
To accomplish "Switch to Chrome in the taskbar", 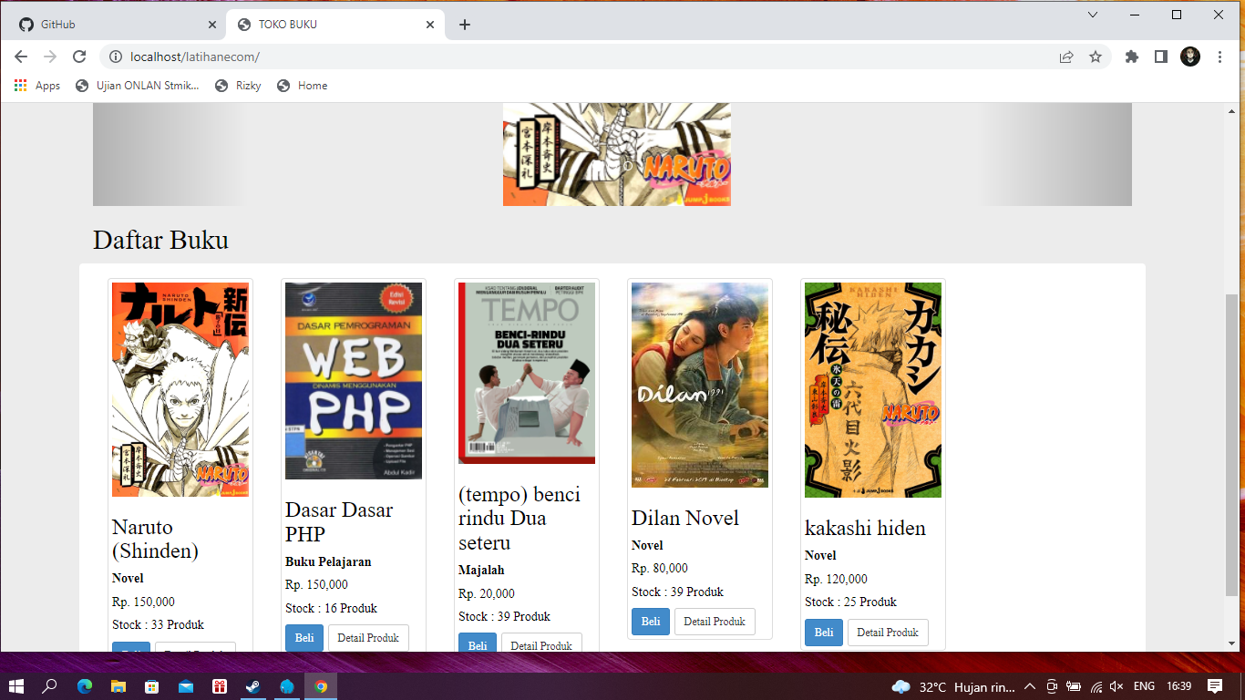I will pyautogui.click(x=321, y=686).
